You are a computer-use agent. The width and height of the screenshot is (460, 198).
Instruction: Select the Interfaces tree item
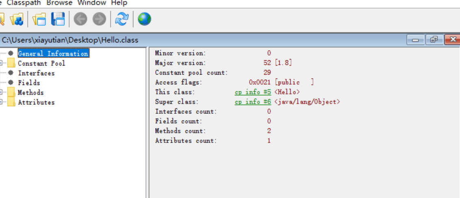(x=36, y=73)
